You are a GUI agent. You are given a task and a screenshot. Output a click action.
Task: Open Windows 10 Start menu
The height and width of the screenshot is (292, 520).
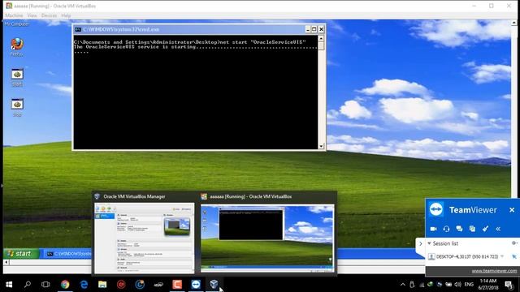[x=9, y=285]
